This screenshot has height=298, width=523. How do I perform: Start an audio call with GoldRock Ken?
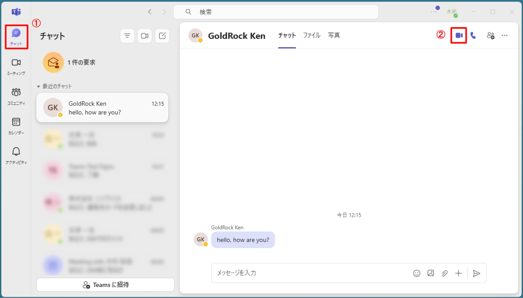point(473,35)
